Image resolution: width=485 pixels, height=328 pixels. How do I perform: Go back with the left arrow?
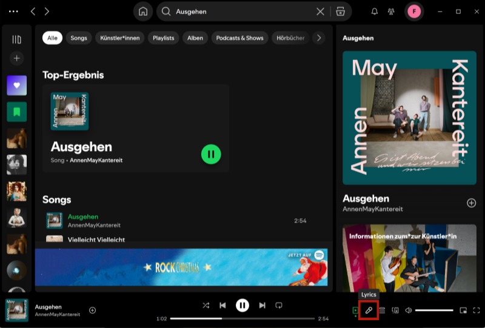pos(33,12)
